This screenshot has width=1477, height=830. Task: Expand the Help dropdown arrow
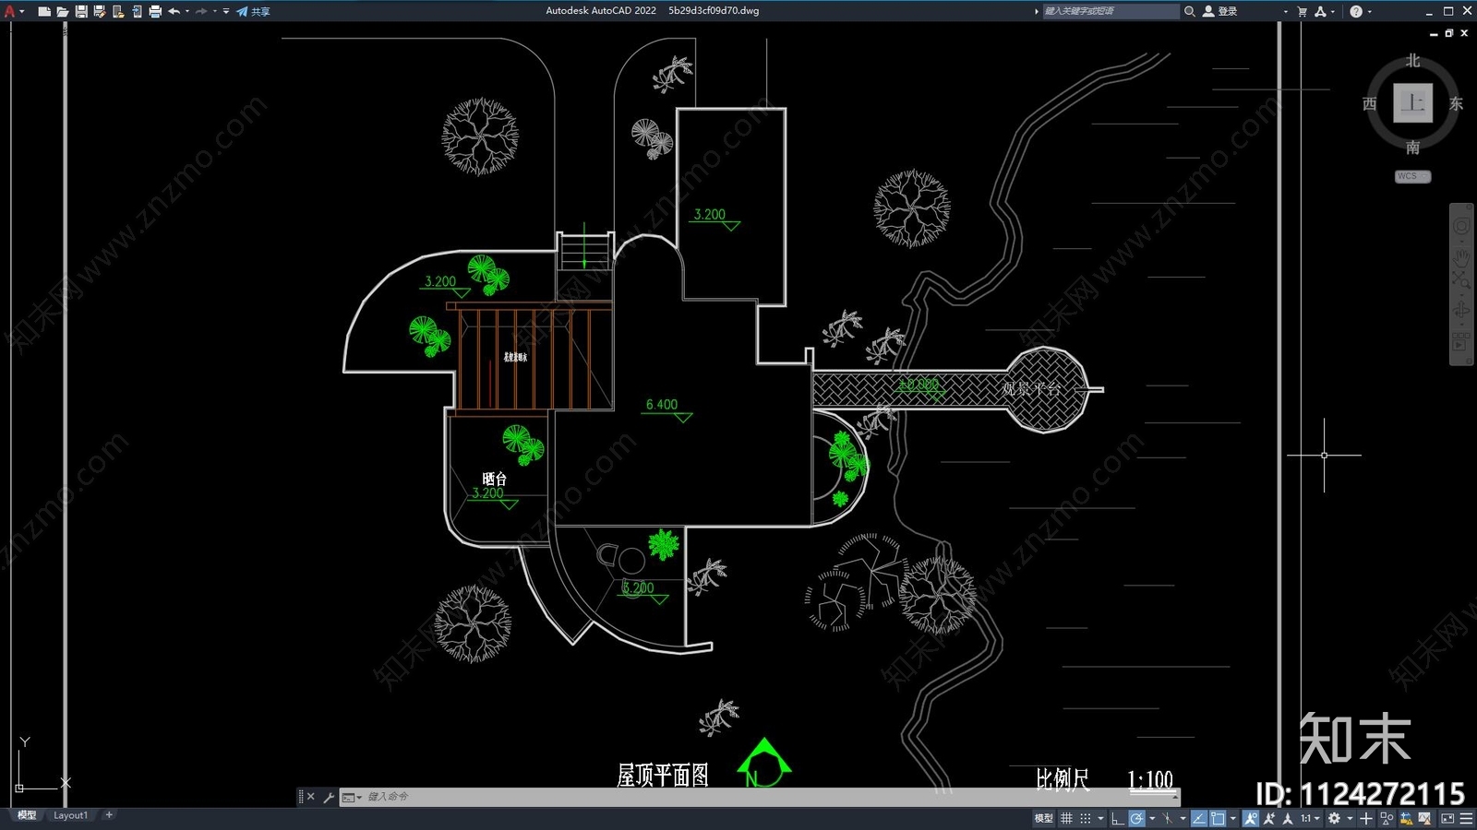[x=1369, y=11]
